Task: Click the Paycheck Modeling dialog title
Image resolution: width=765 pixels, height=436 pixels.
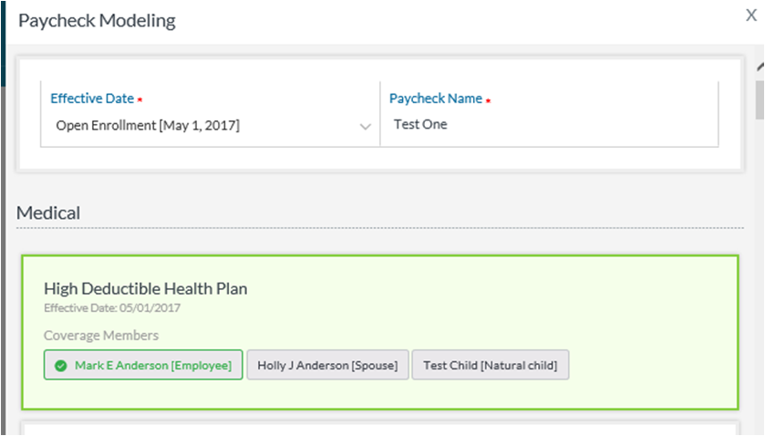Action: (x=97, y=20)
